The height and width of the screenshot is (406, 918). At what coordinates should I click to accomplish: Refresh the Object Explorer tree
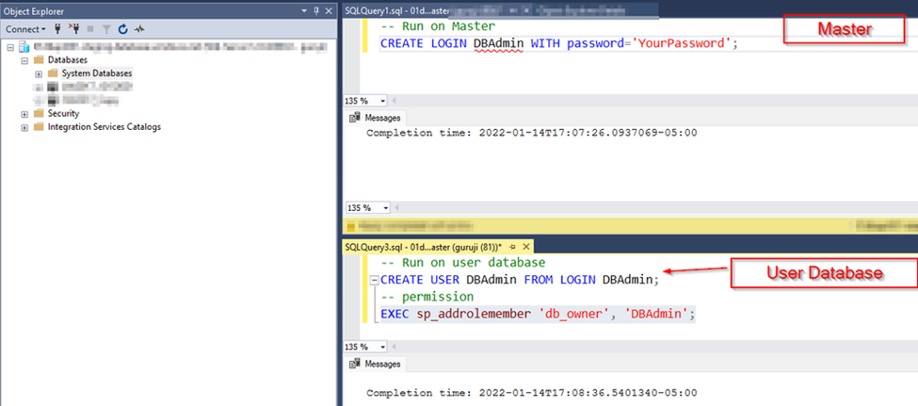pos(123,28)
